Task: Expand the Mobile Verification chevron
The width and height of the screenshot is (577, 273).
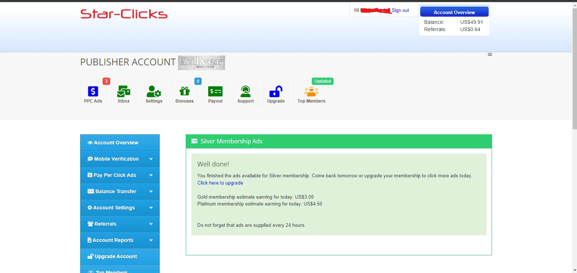Action: [x=151, y=159]
